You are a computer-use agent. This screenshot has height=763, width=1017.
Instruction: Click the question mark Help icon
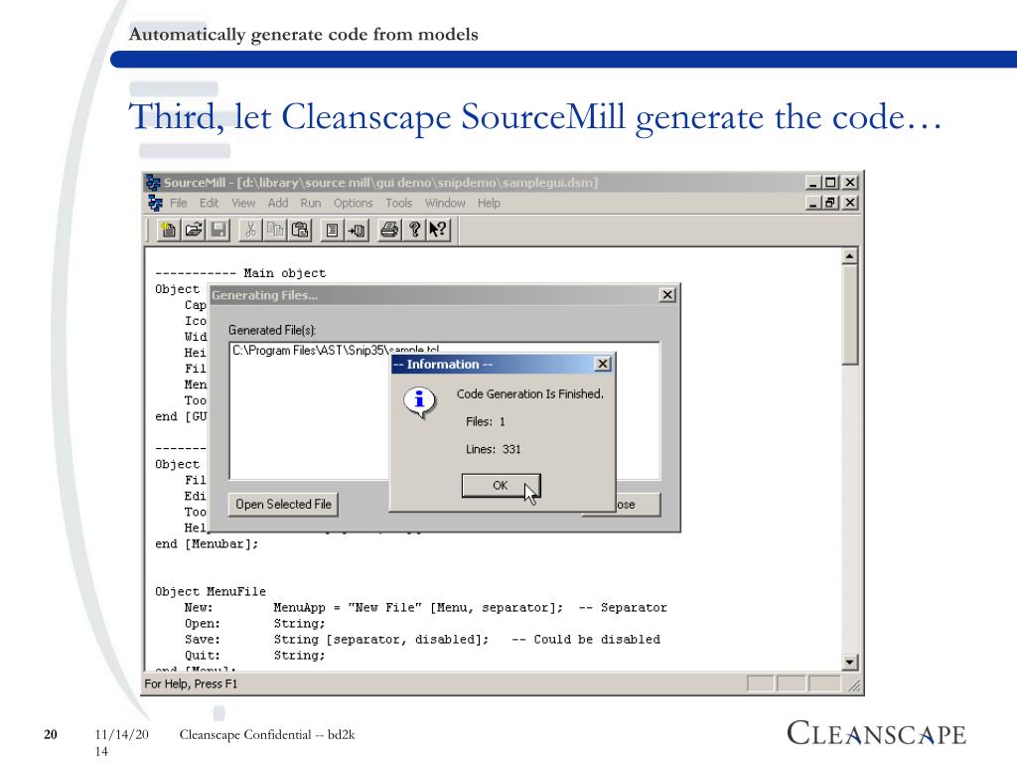(x=414, y=229)
